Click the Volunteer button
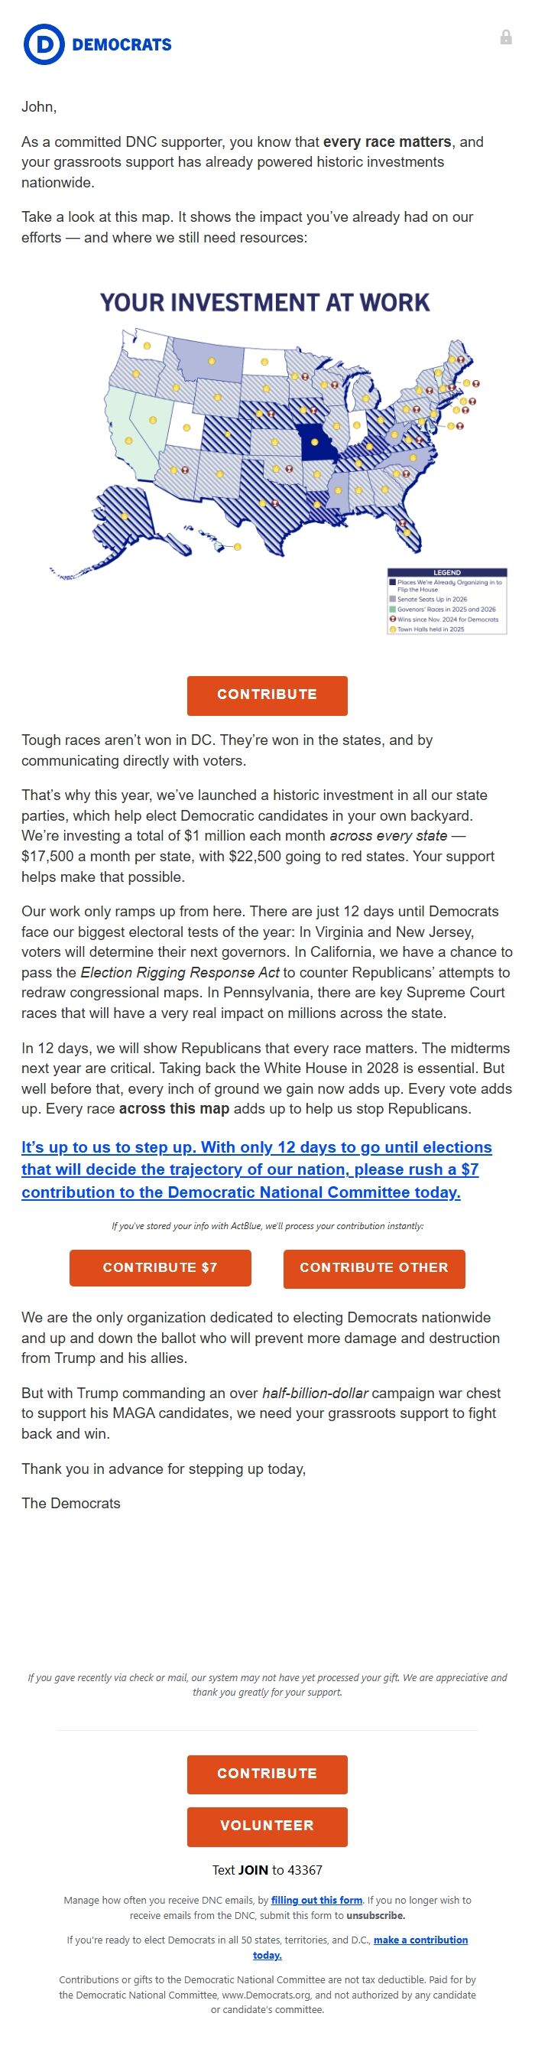Screen dimensions: 535x2049 coord(267,1825)
